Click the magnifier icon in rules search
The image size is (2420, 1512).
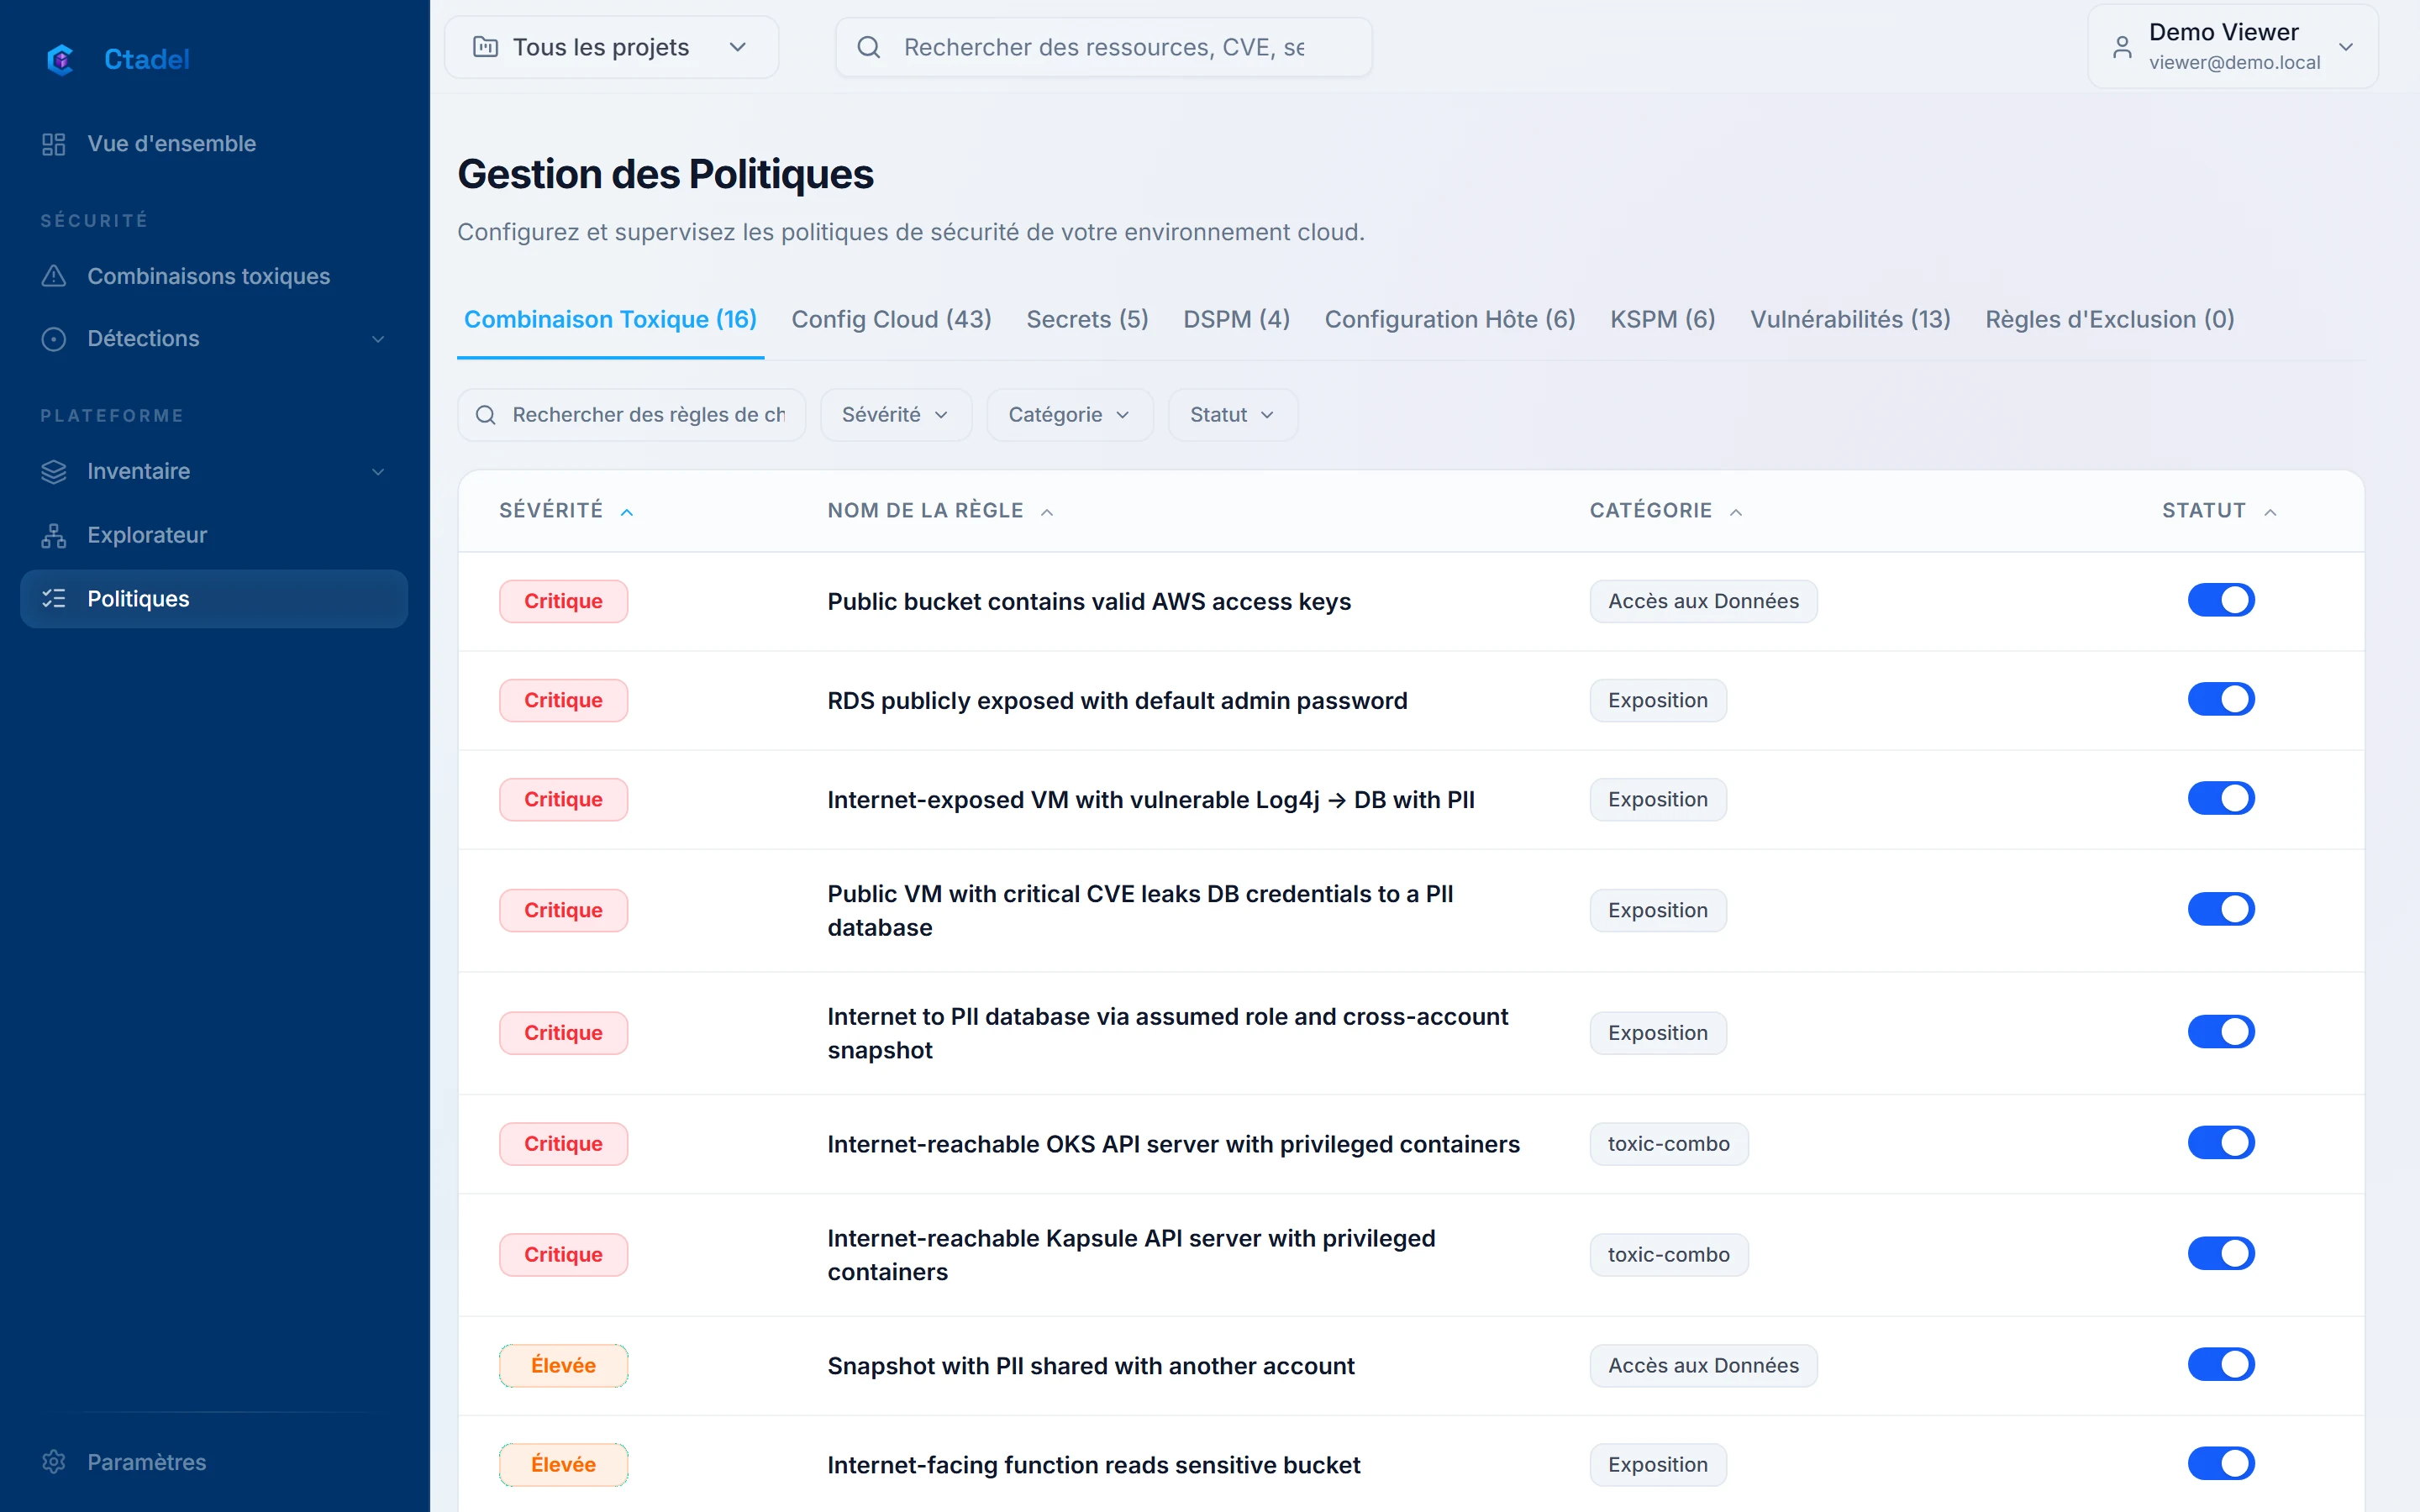[486, 415]
